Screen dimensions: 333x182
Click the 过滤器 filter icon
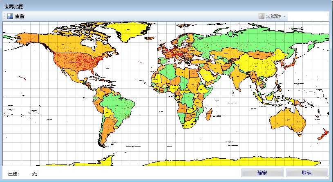click(x=261, y=16)
